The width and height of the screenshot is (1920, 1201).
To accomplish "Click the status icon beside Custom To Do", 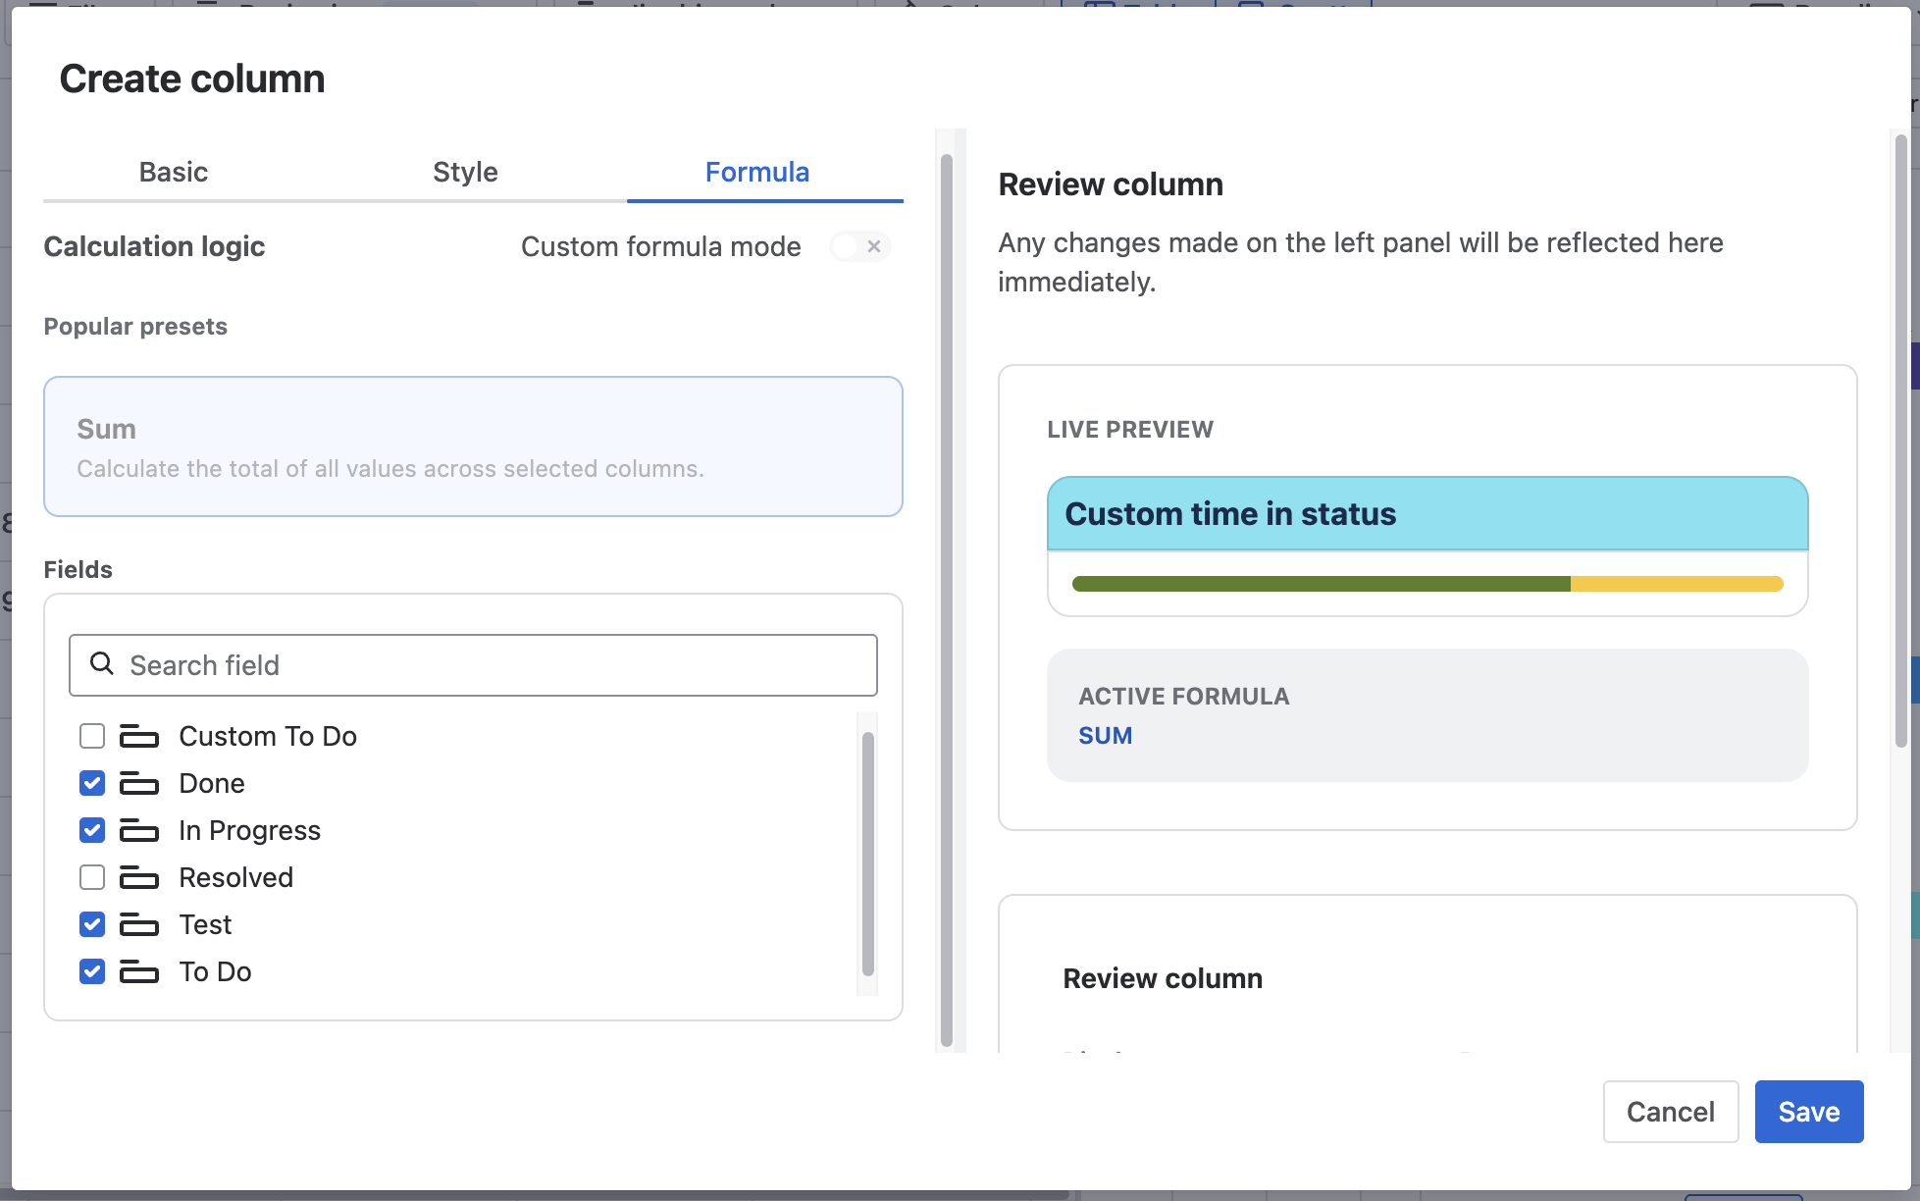I will pyautogui.click(x=138, y=736).
